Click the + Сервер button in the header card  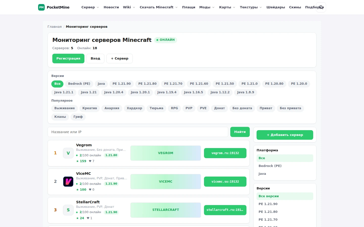click(120, 59)
